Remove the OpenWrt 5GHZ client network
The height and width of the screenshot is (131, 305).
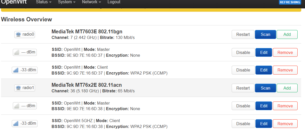pyautogui.click(x=285, y=124)
